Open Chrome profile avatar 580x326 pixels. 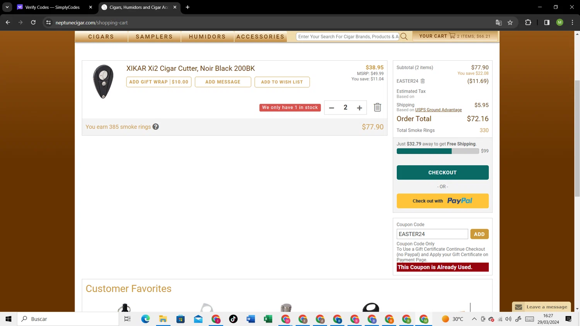(560, 22)
